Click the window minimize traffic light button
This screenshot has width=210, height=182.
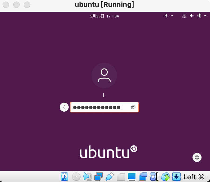(16, 5)
